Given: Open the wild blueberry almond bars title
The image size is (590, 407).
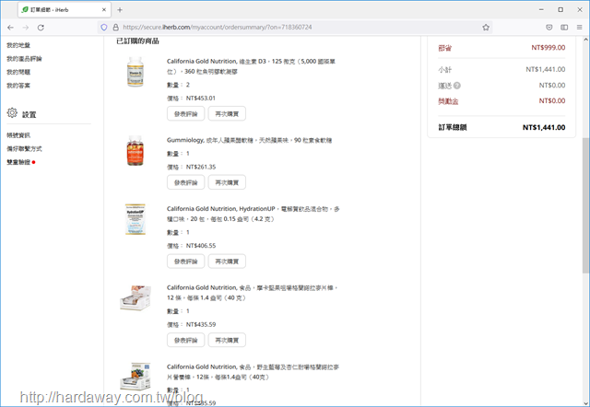Looking at the screenshot, I should (x=253, y=372).
